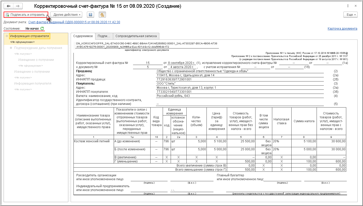Click seller address 119415, Москва г, Удальцова
The width and height of the screenshot is (363, 206).
(x=186, y=75)
